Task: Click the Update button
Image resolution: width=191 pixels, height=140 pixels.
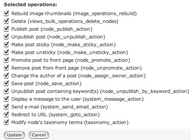Action: (x=14, y=135)
